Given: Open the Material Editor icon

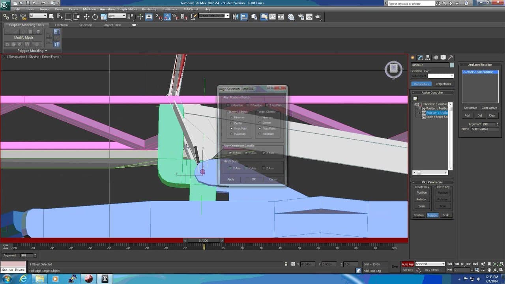Looking at the screenshot, I should click(291, 17).
